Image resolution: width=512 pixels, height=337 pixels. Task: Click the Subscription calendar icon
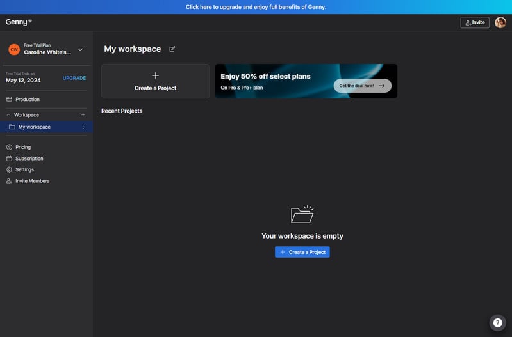click(9, 159)
